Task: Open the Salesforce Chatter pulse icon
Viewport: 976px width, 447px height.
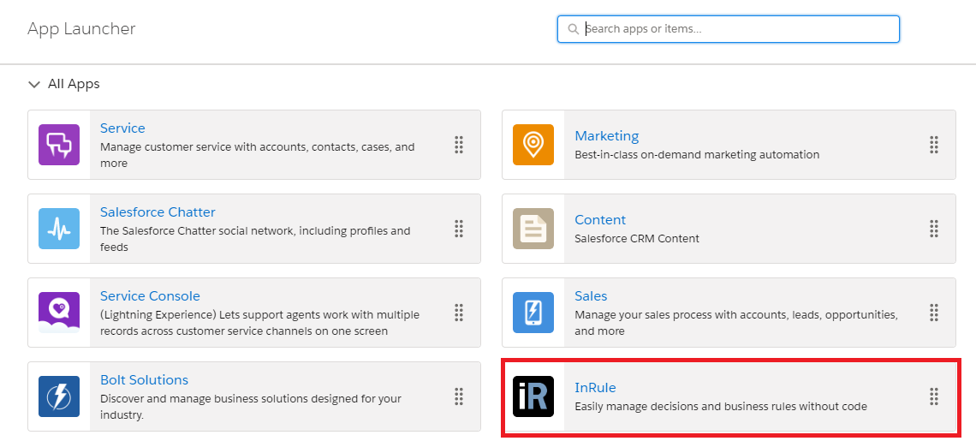Action: [x=59, y=229]
